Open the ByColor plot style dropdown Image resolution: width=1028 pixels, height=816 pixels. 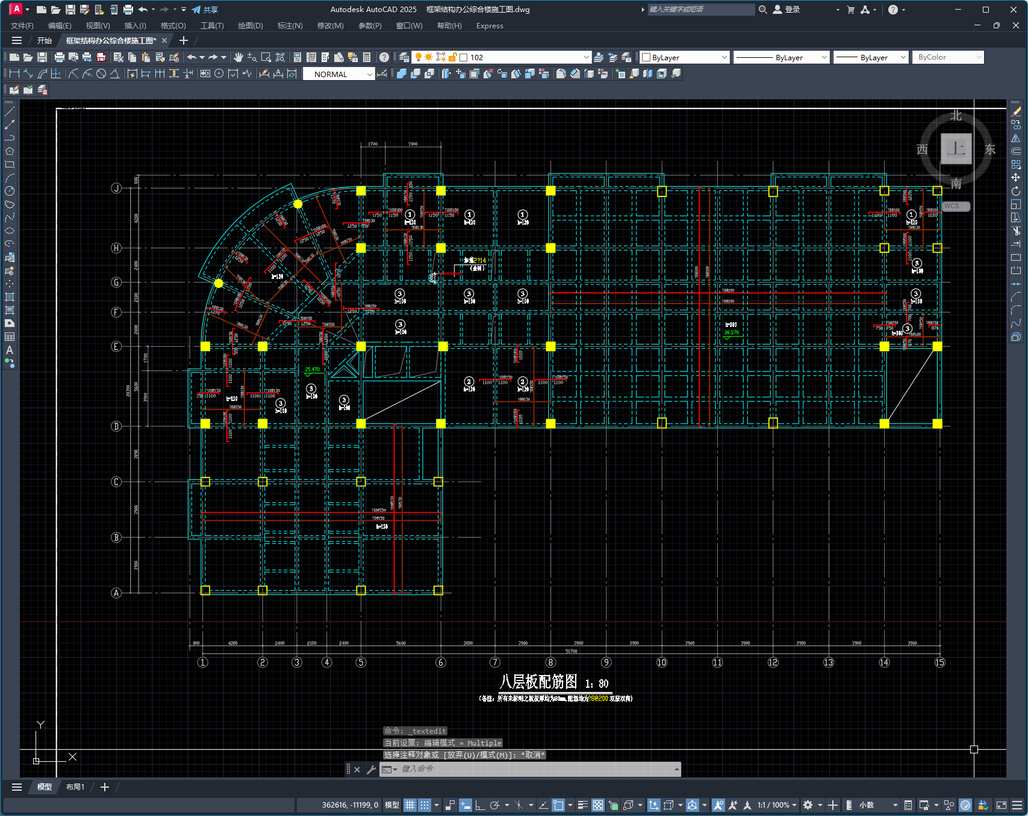point(948,57)
